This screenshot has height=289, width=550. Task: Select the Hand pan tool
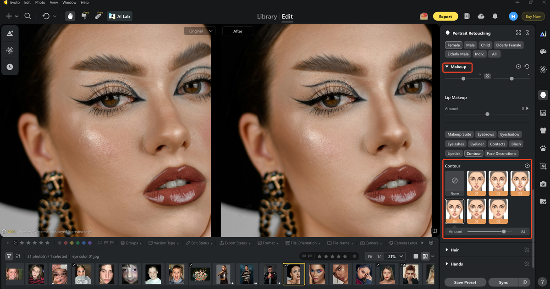(x=71, y=16)
